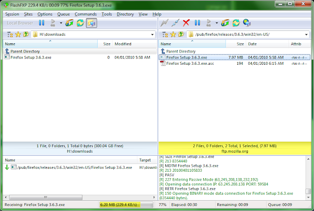Open the remote play button dropdown arrow
314x211 pixels.
pos(217,23)
